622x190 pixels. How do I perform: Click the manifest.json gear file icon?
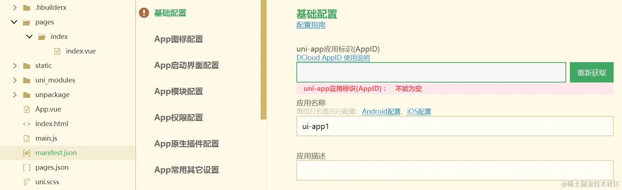click(x=27, y=153)
